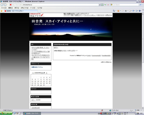This screenshot has height=115, width=144.
Task: Open a new blank tab
Action: (x=39, y=11)
